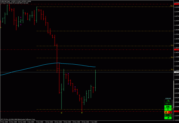Click the white current price tag on price axis
The height and width of the screenshot is (123, 179).
click(x=176, y=72)
